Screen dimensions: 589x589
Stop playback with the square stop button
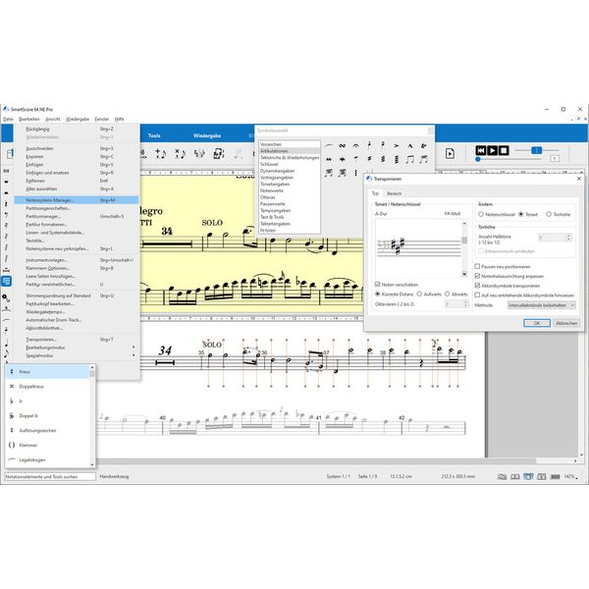point(504,150)
